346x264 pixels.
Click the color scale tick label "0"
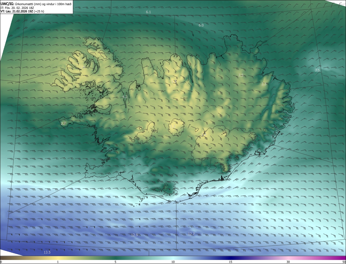pos(1,262)
